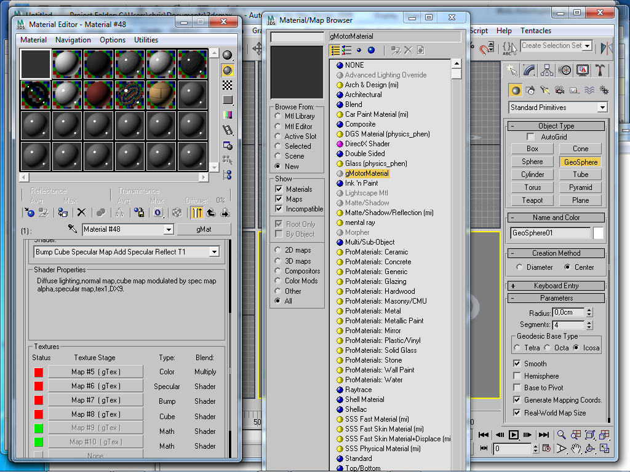Viewport: 630px width, 472px height.
Task: Click the Make Preview filmstrip icon
Action: [x=228, y=130]
